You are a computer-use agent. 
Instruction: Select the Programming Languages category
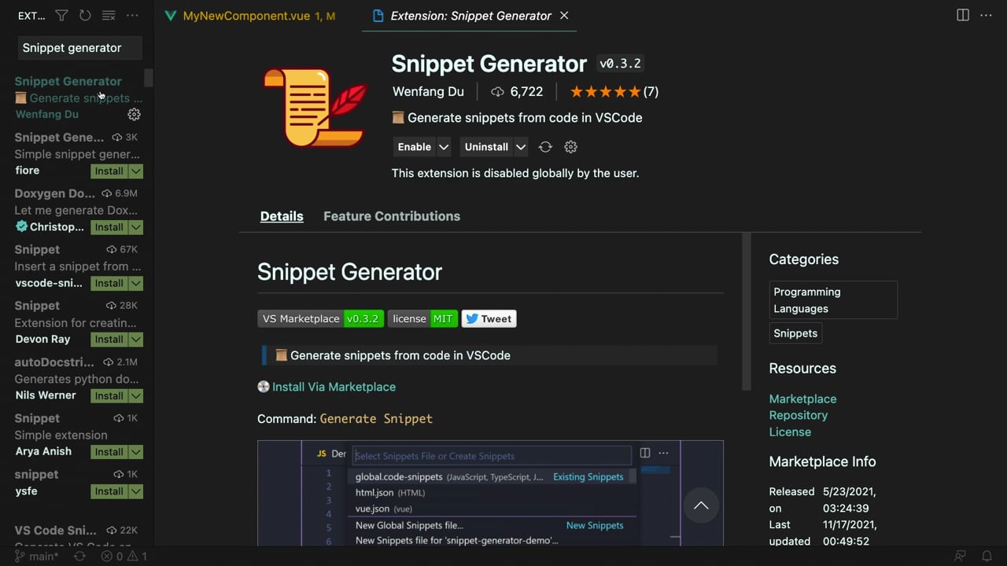pyautogui.click(x=833, y=300)
